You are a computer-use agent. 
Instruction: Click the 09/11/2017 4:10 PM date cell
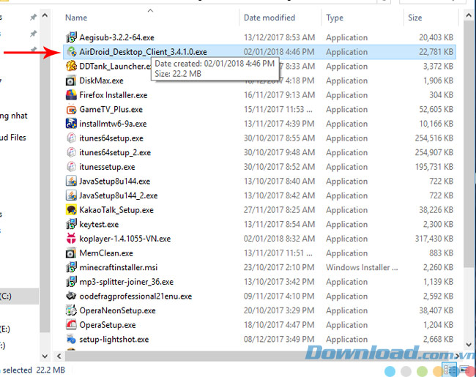tap(279, 296)
